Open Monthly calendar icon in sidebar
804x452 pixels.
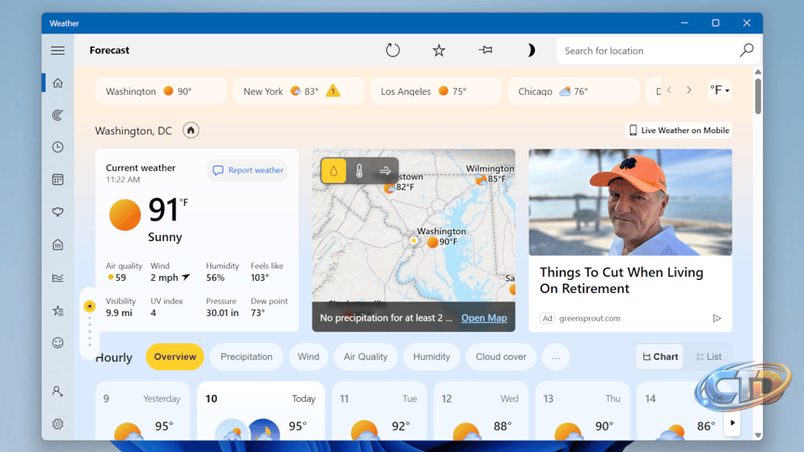[x=58, y=179]
